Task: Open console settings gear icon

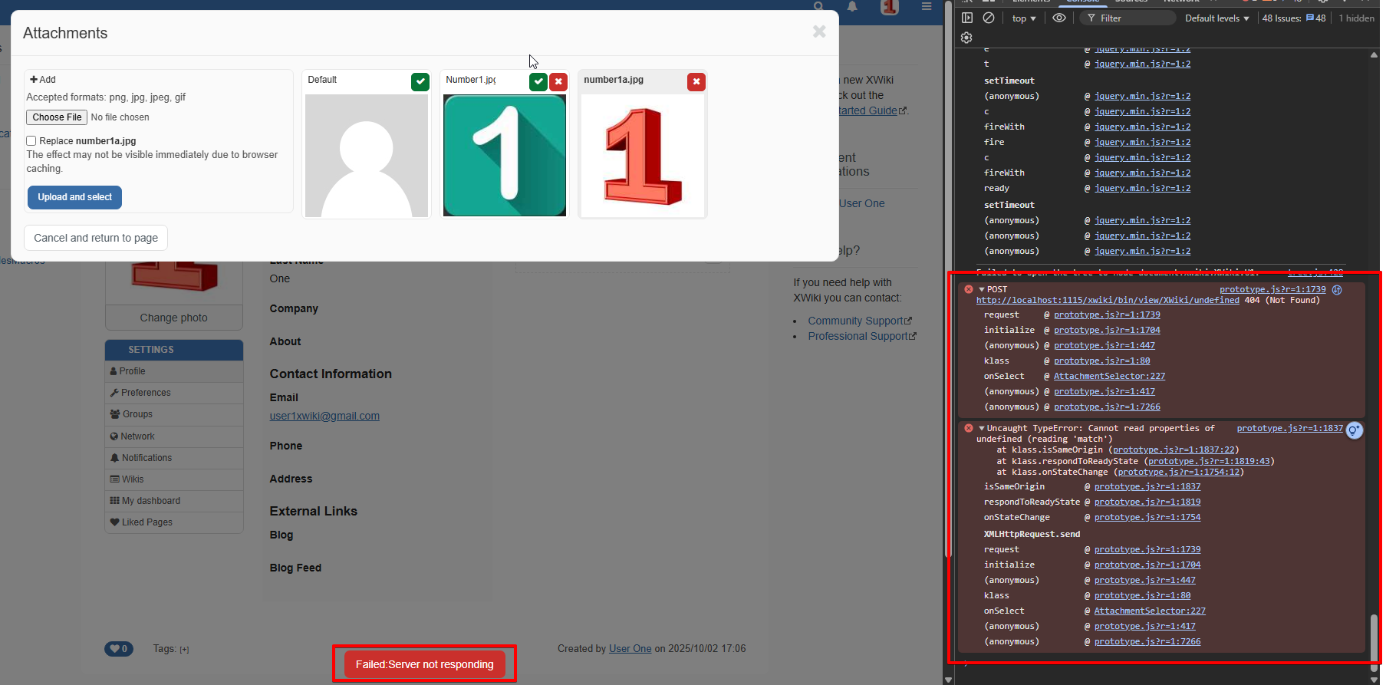Action: click(x=966, y=38)
